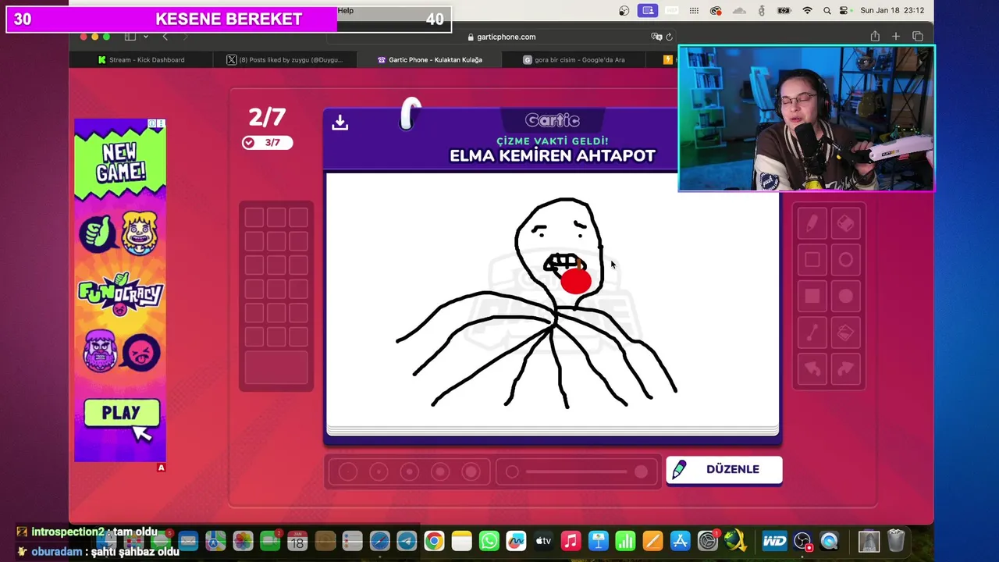Open the date and time display

pos(892,10)
